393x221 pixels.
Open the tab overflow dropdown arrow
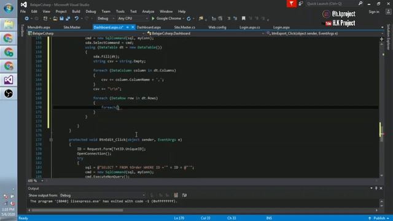(x=382, y=27)
